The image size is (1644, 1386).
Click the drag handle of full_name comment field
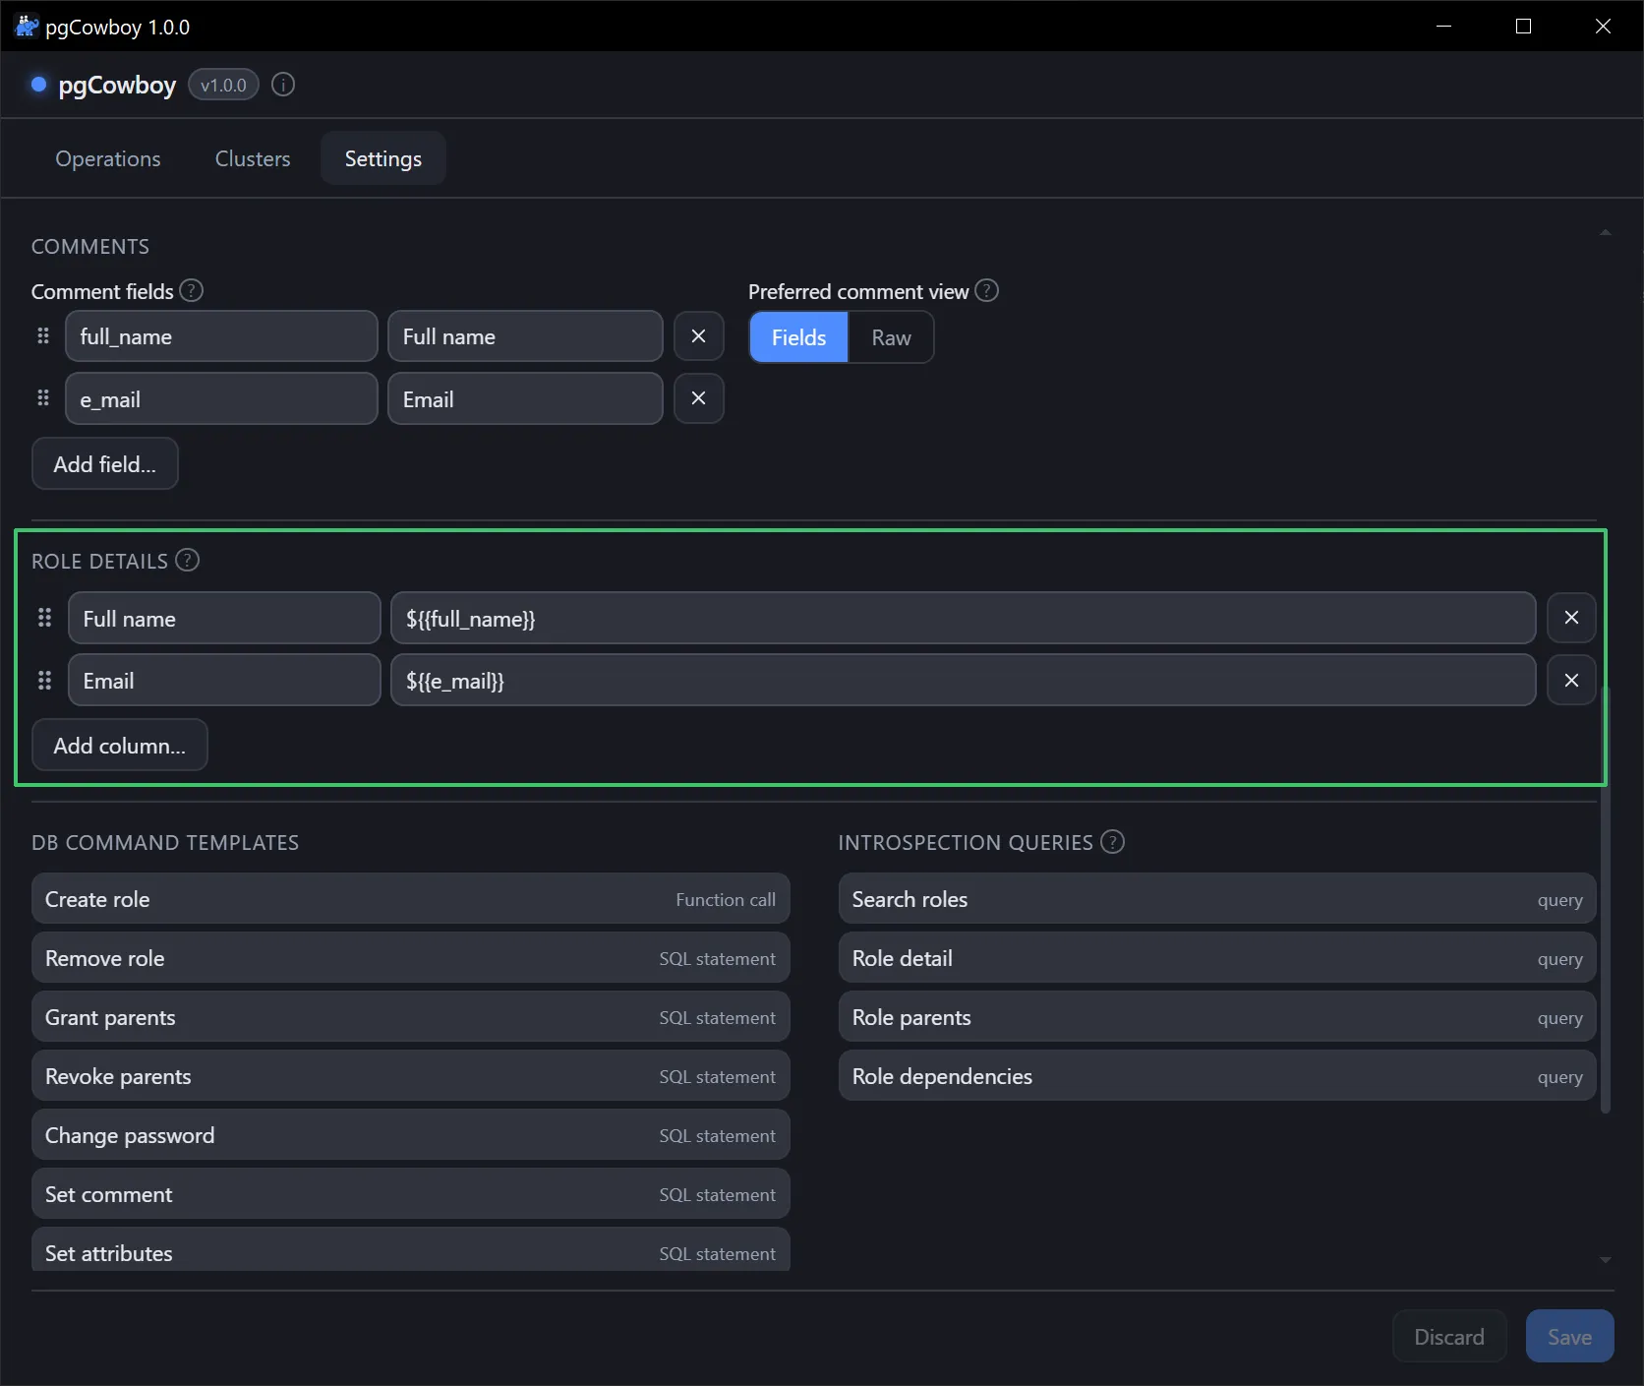(43, 335)
